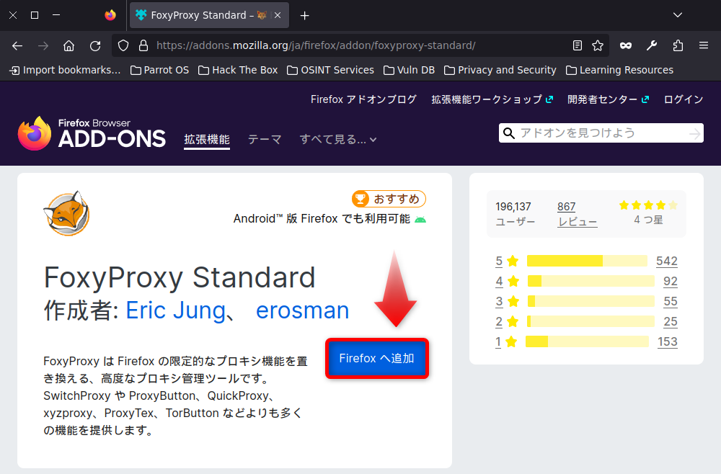Click the 92 four-star review count
721x474 pixels.
click(671, 281)
